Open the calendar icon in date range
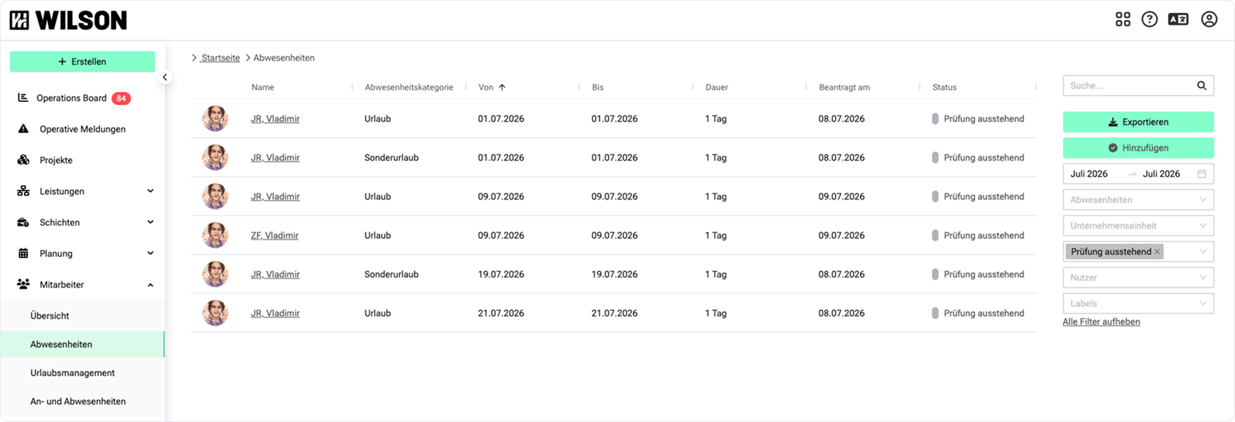1235x422 pixels. pyautogui.click(x=1201, y=174)
